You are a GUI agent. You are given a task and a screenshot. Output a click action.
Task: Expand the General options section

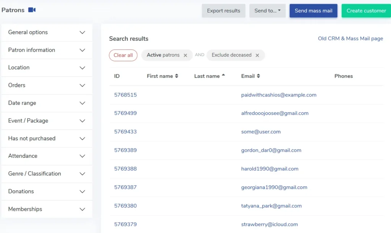[x=47, y=32]
